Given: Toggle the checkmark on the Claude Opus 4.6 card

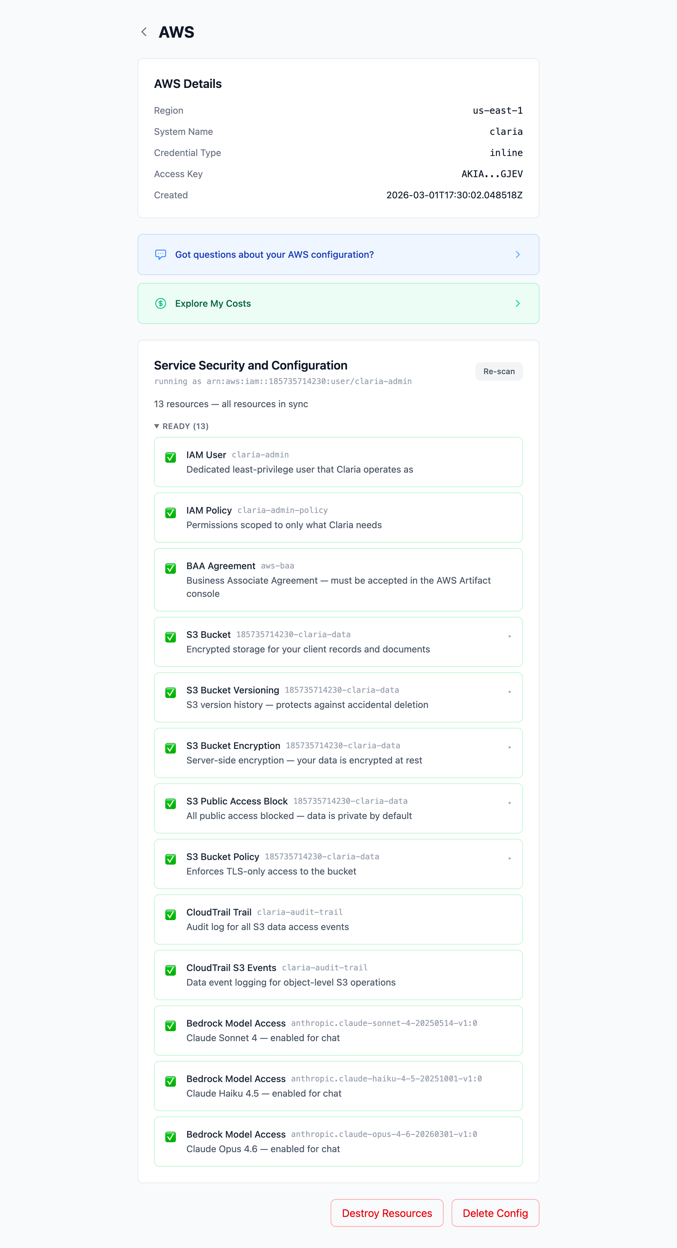Looking at the screenshot, I should pos(170,1137).
